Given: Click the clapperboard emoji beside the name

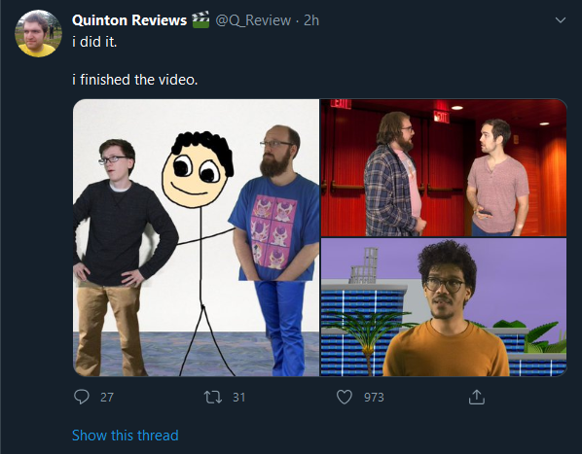Looking at the screenshot, I should (200, 20).
